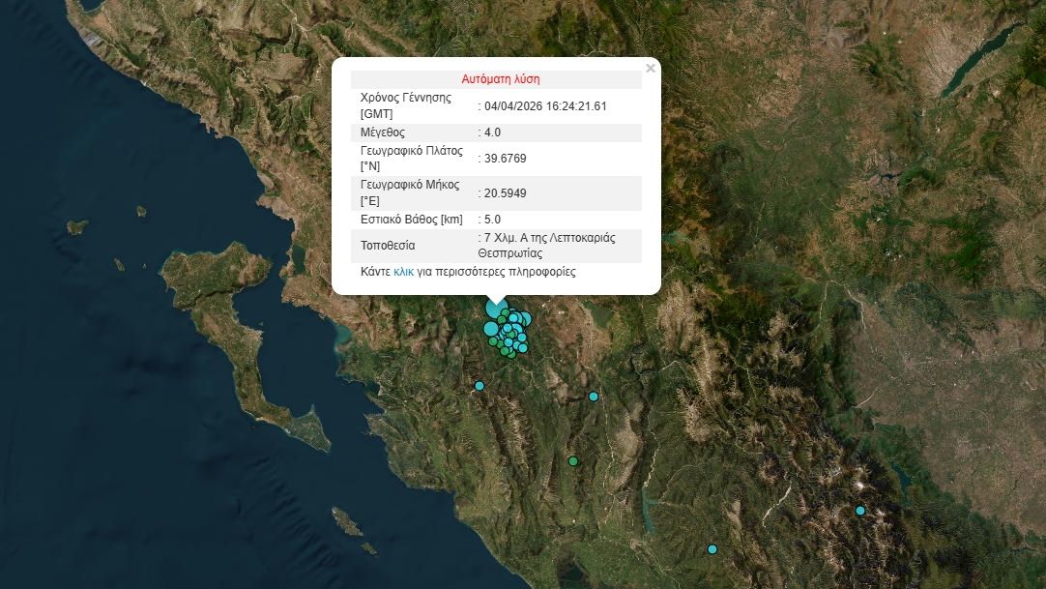Click the 'Μέγεθος' magnitude row label
Viewport: 1046px width, 589px height.
point(382,133)
